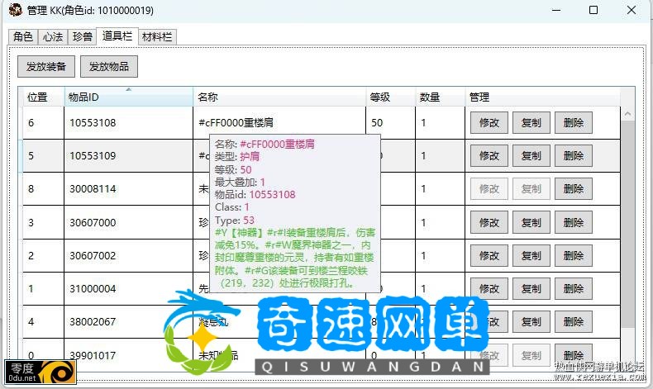Click 删除 for item 39901017
This screenshot has width=653, height=389.
tap(573, 355)
